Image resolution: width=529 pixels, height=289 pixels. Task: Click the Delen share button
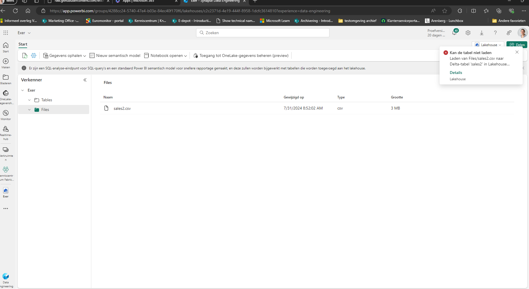click(517, 45)
